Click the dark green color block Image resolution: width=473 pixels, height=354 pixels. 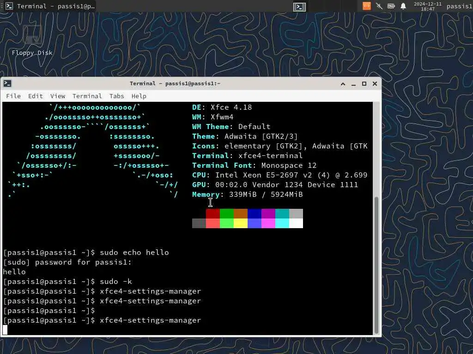point(226,213)
